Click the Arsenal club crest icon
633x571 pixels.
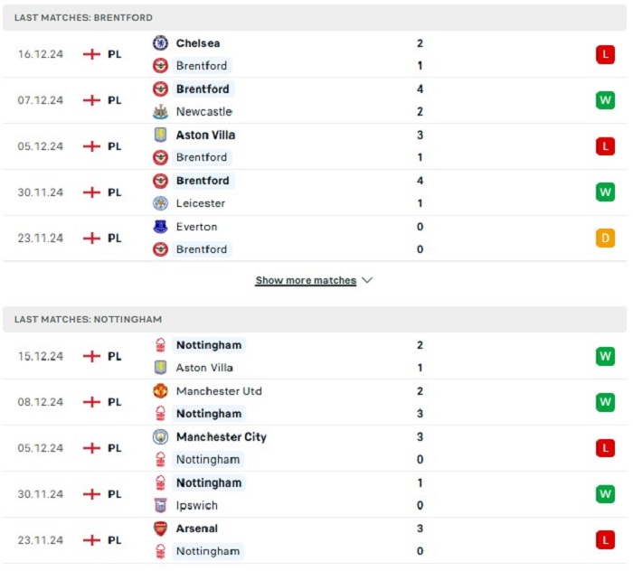click(x=160, y=529)
